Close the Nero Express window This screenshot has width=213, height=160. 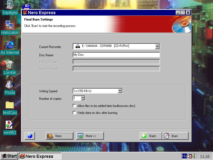point(188,13)
